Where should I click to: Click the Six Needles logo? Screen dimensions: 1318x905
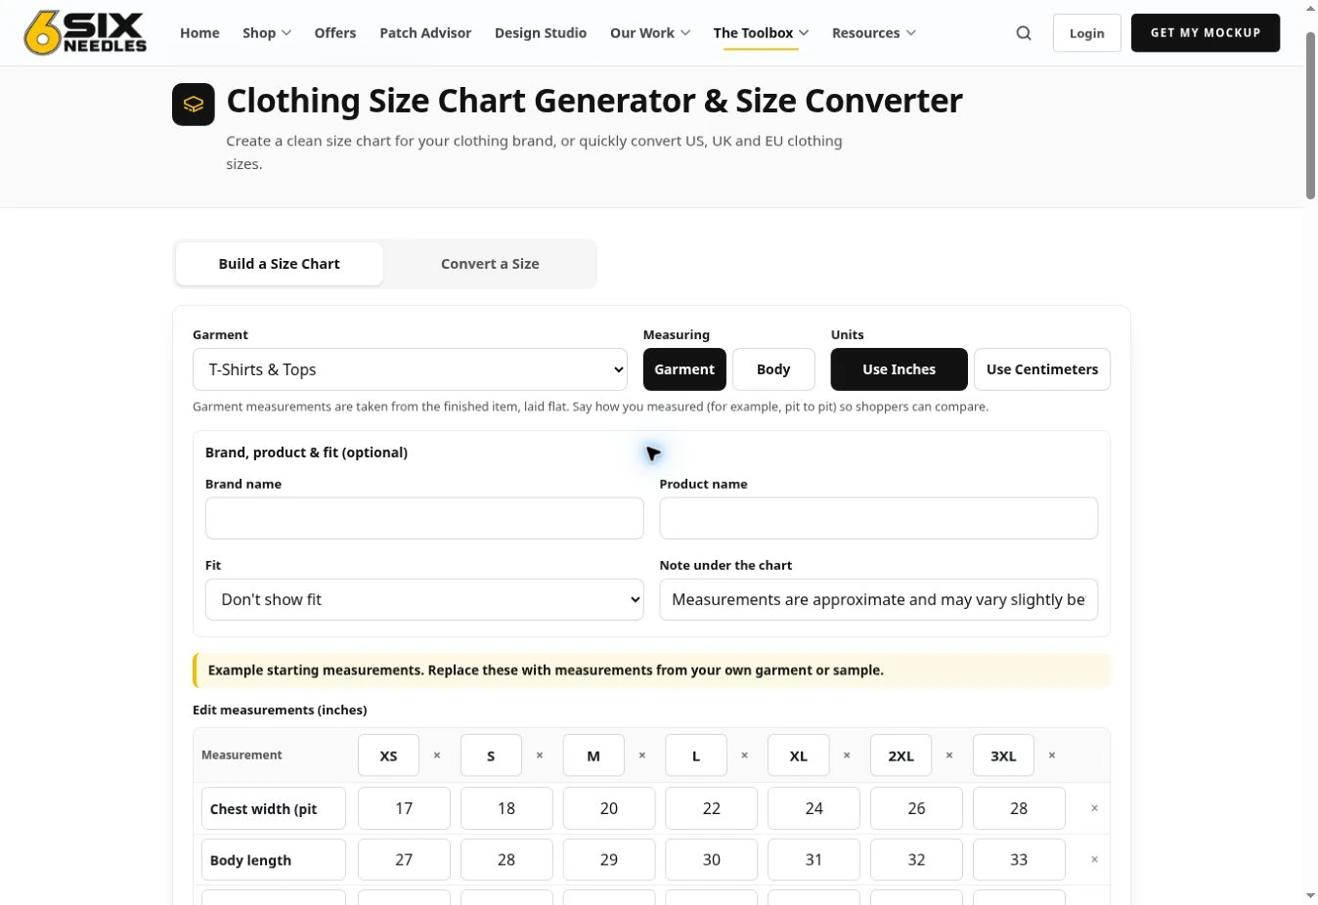tap(86, 32)
